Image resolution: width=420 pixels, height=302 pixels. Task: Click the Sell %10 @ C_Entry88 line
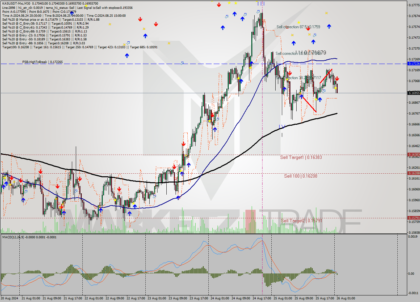tap(44, 31)
